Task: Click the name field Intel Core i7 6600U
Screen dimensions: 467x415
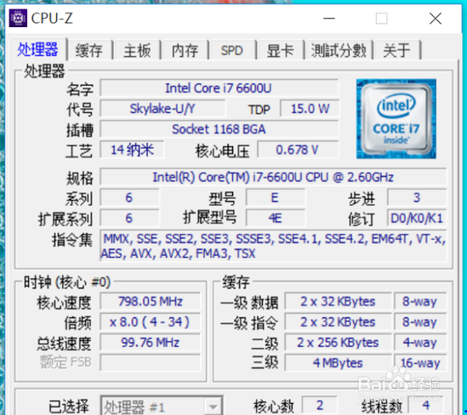Action: coord(219,88)
